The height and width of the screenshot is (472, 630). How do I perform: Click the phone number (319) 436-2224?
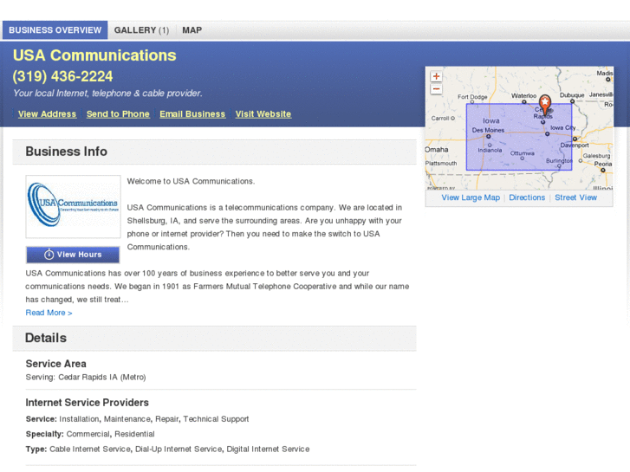62,76
